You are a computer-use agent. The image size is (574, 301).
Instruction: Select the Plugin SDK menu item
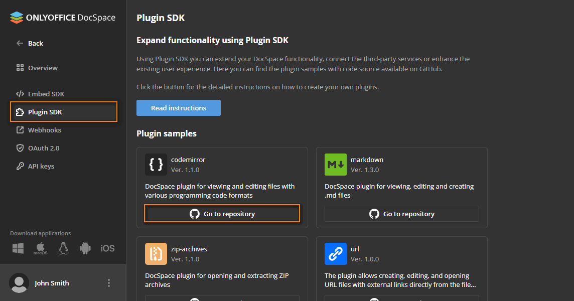click(x=64, y=112)
